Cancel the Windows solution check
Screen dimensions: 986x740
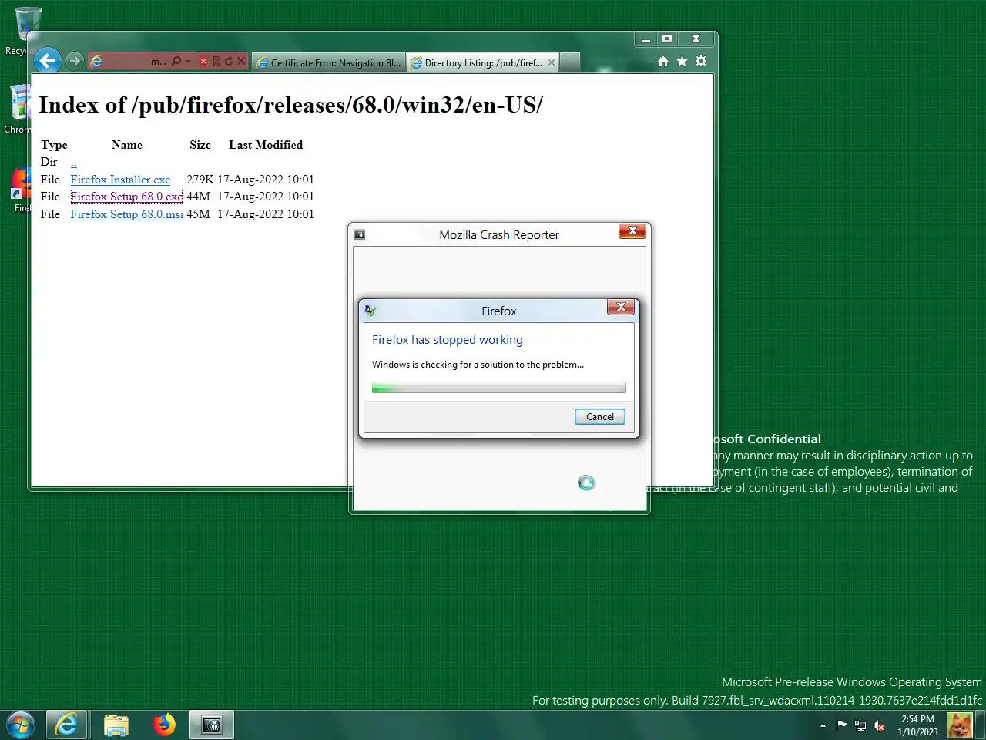pos(600,417)
